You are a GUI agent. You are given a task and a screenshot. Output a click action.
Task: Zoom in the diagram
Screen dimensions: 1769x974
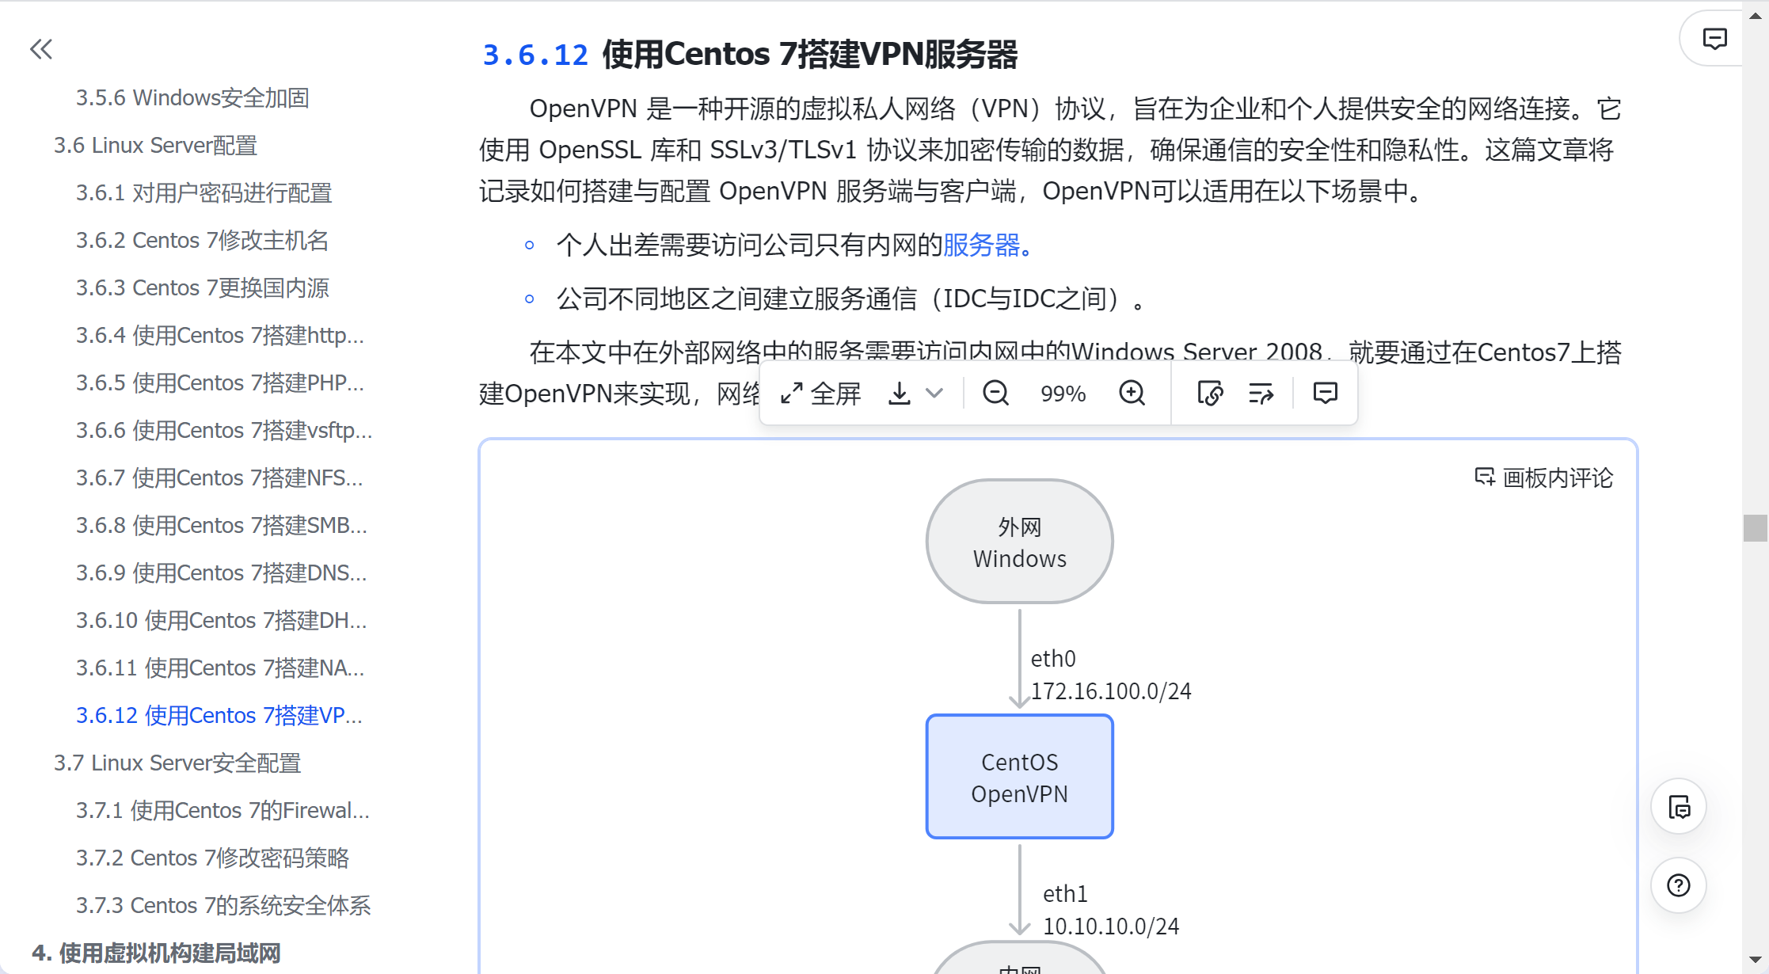(x=1132, y=393)
